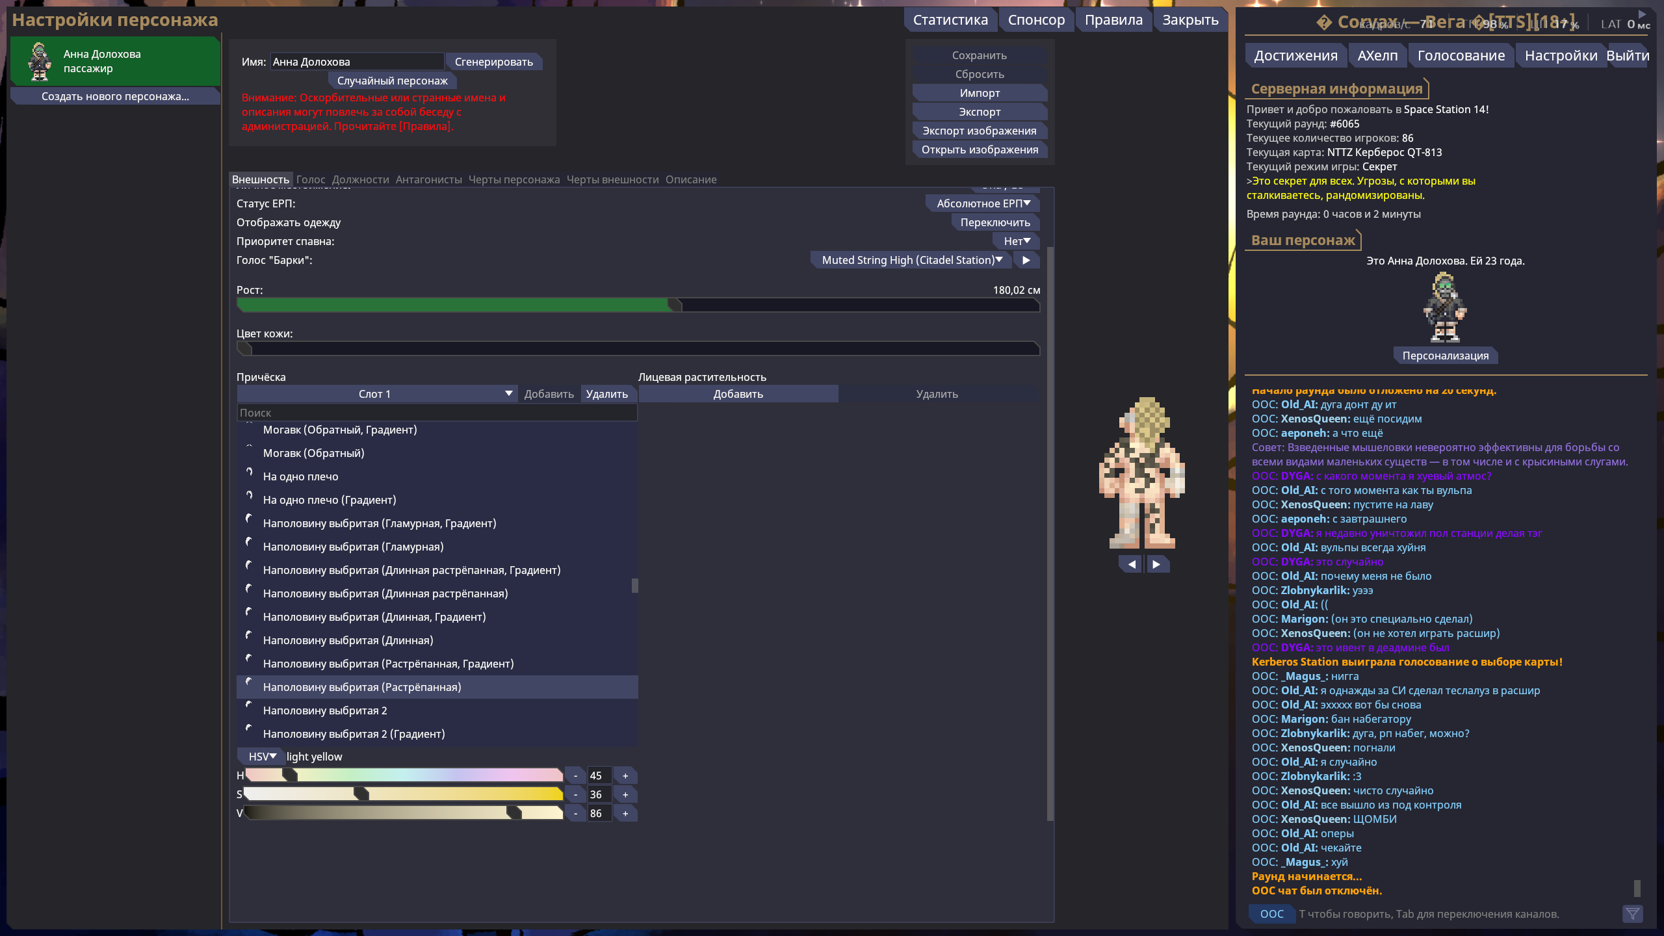Play the bark voice preview
The height and width of the screenshot is (936, 1664).
coord(1026,260)
